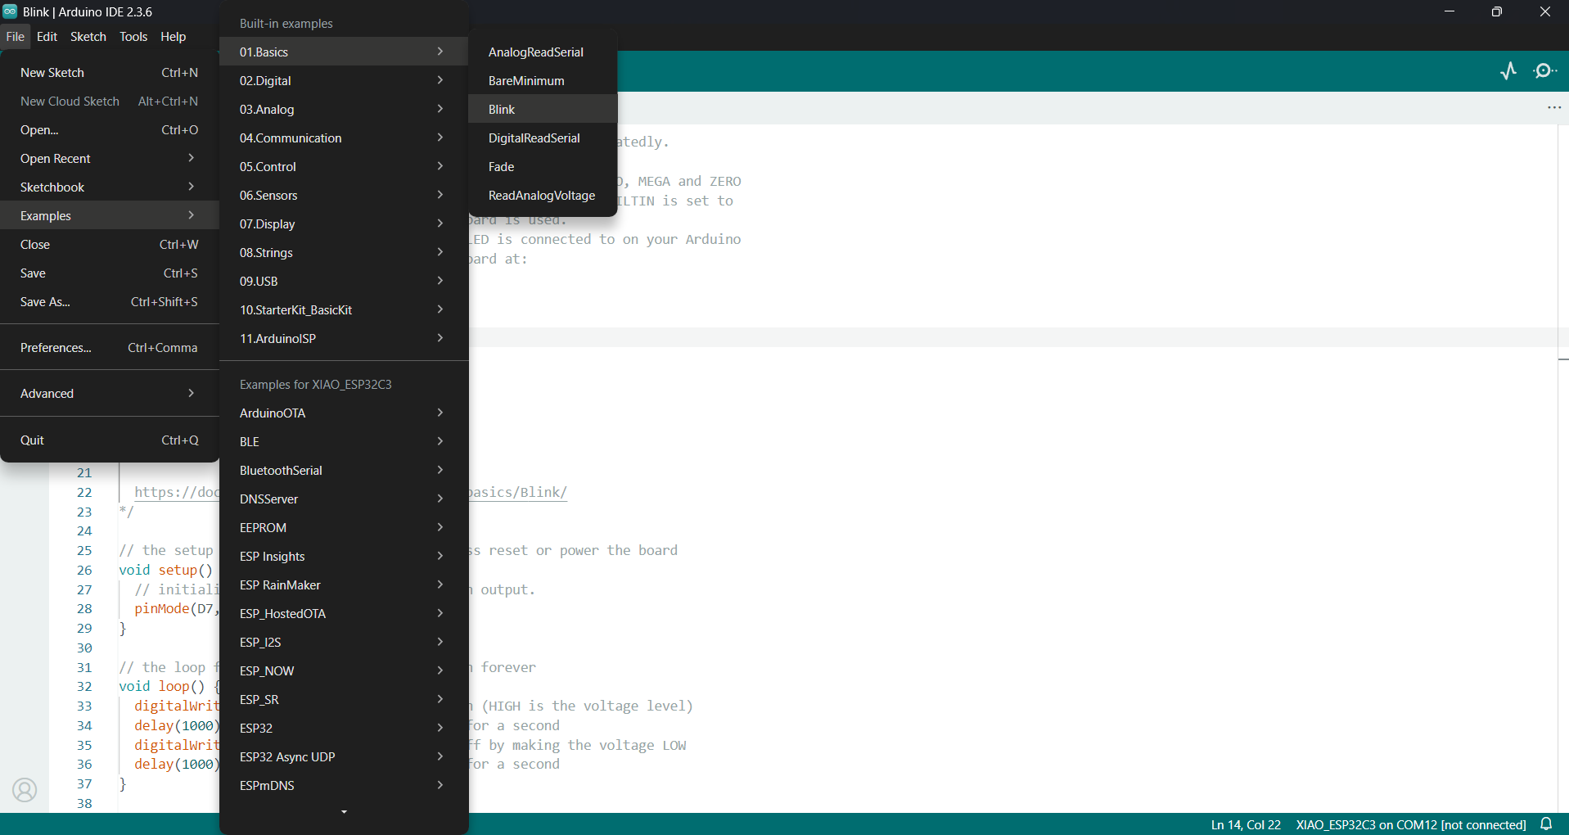Open the Blink example sketch
Image resolution: width=1569 pixels, height=835 pixels.
(543, 110)
